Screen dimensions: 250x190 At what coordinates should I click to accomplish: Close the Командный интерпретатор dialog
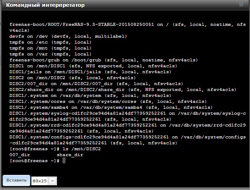(241, 5)
